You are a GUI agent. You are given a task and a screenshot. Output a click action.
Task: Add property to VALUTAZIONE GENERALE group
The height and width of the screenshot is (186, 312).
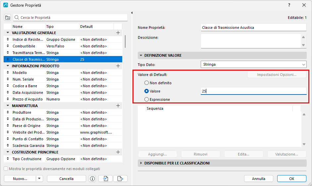point(118,33)
